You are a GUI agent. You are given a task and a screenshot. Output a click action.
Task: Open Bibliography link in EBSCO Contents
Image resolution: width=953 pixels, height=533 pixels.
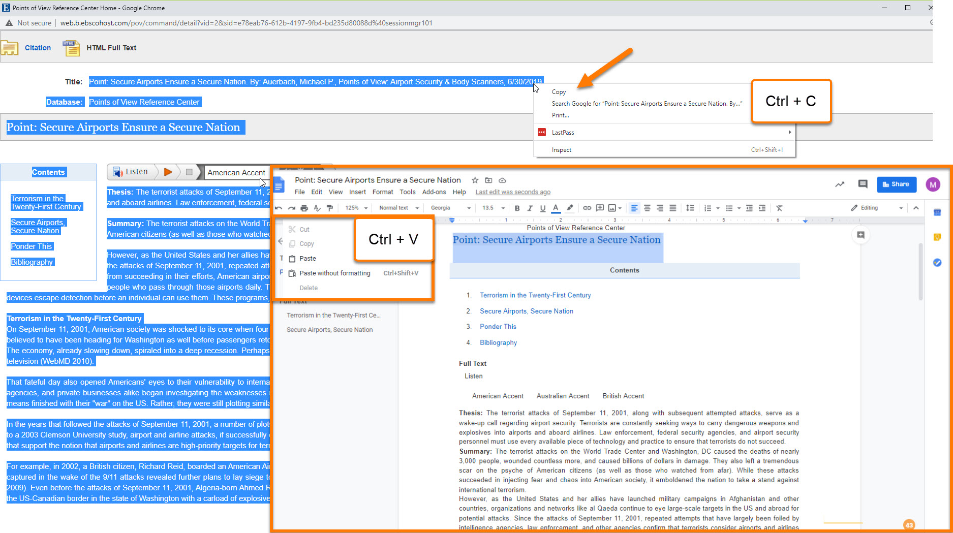click(x=32, y=262)
